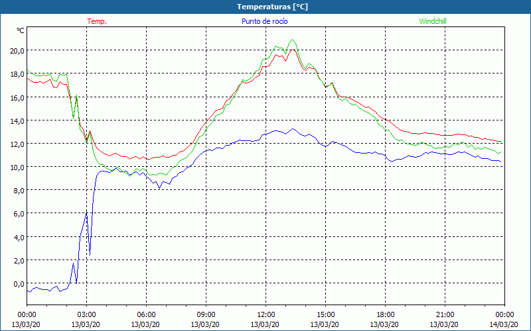Click the 21:00 time axis label
The height and width of the screenshot is (331, 531).
click(x=445, y=315)
